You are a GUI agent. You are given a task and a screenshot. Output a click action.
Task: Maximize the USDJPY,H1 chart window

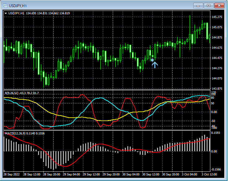pos(208,5)
